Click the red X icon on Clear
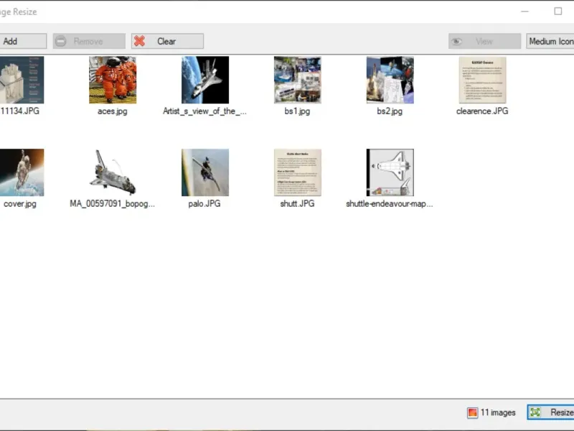This screenshot has height=431, width=574. pyautogui.click(x=139, y=41)
